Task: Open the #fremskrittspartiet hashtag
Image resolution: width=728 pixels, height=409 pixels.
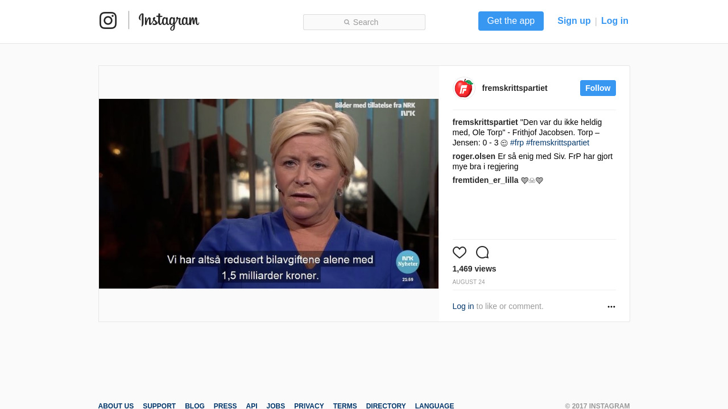Action: point(557,143)
